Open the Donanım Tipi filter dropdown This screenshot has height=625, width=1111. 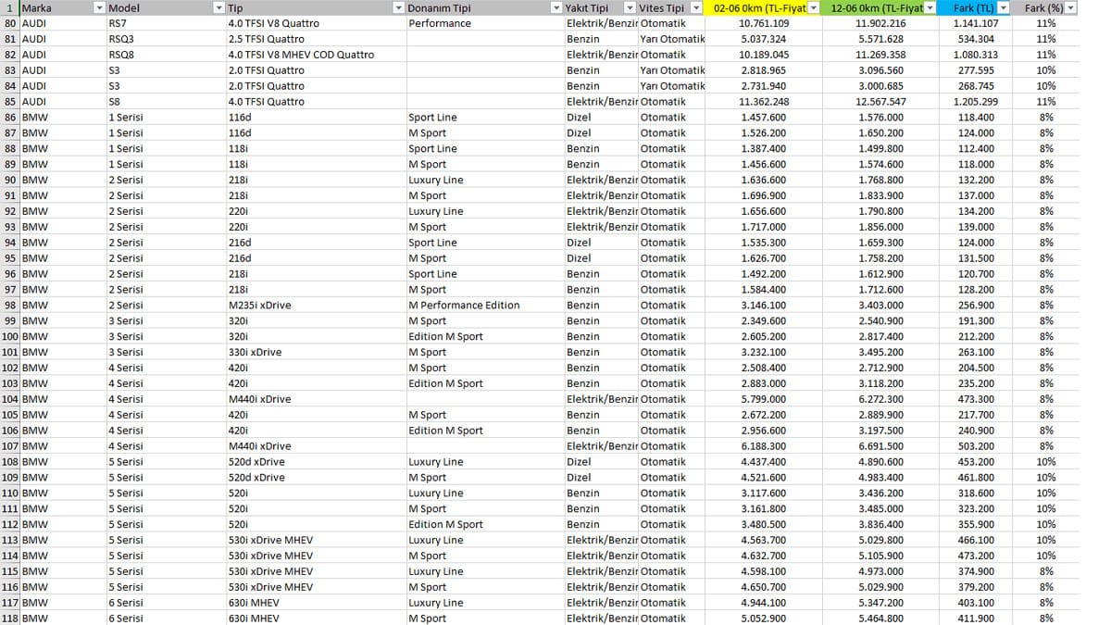pyautogui.click(x=556, y=8)
